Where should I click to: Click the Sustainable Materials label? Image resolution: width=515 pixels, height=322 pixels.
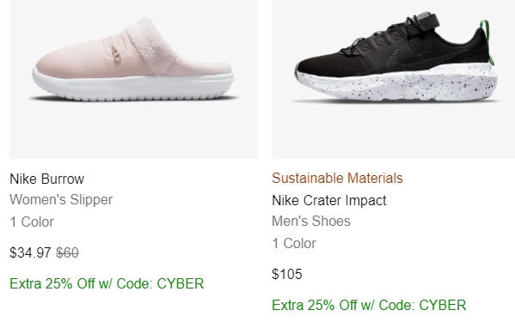coord(337,178)
